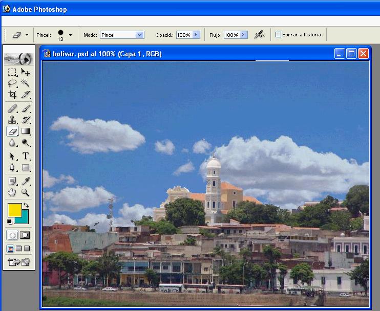Switch to Standard edit mode
The width and height of the screenshot is (380, 311).
[x=12, y=235]
